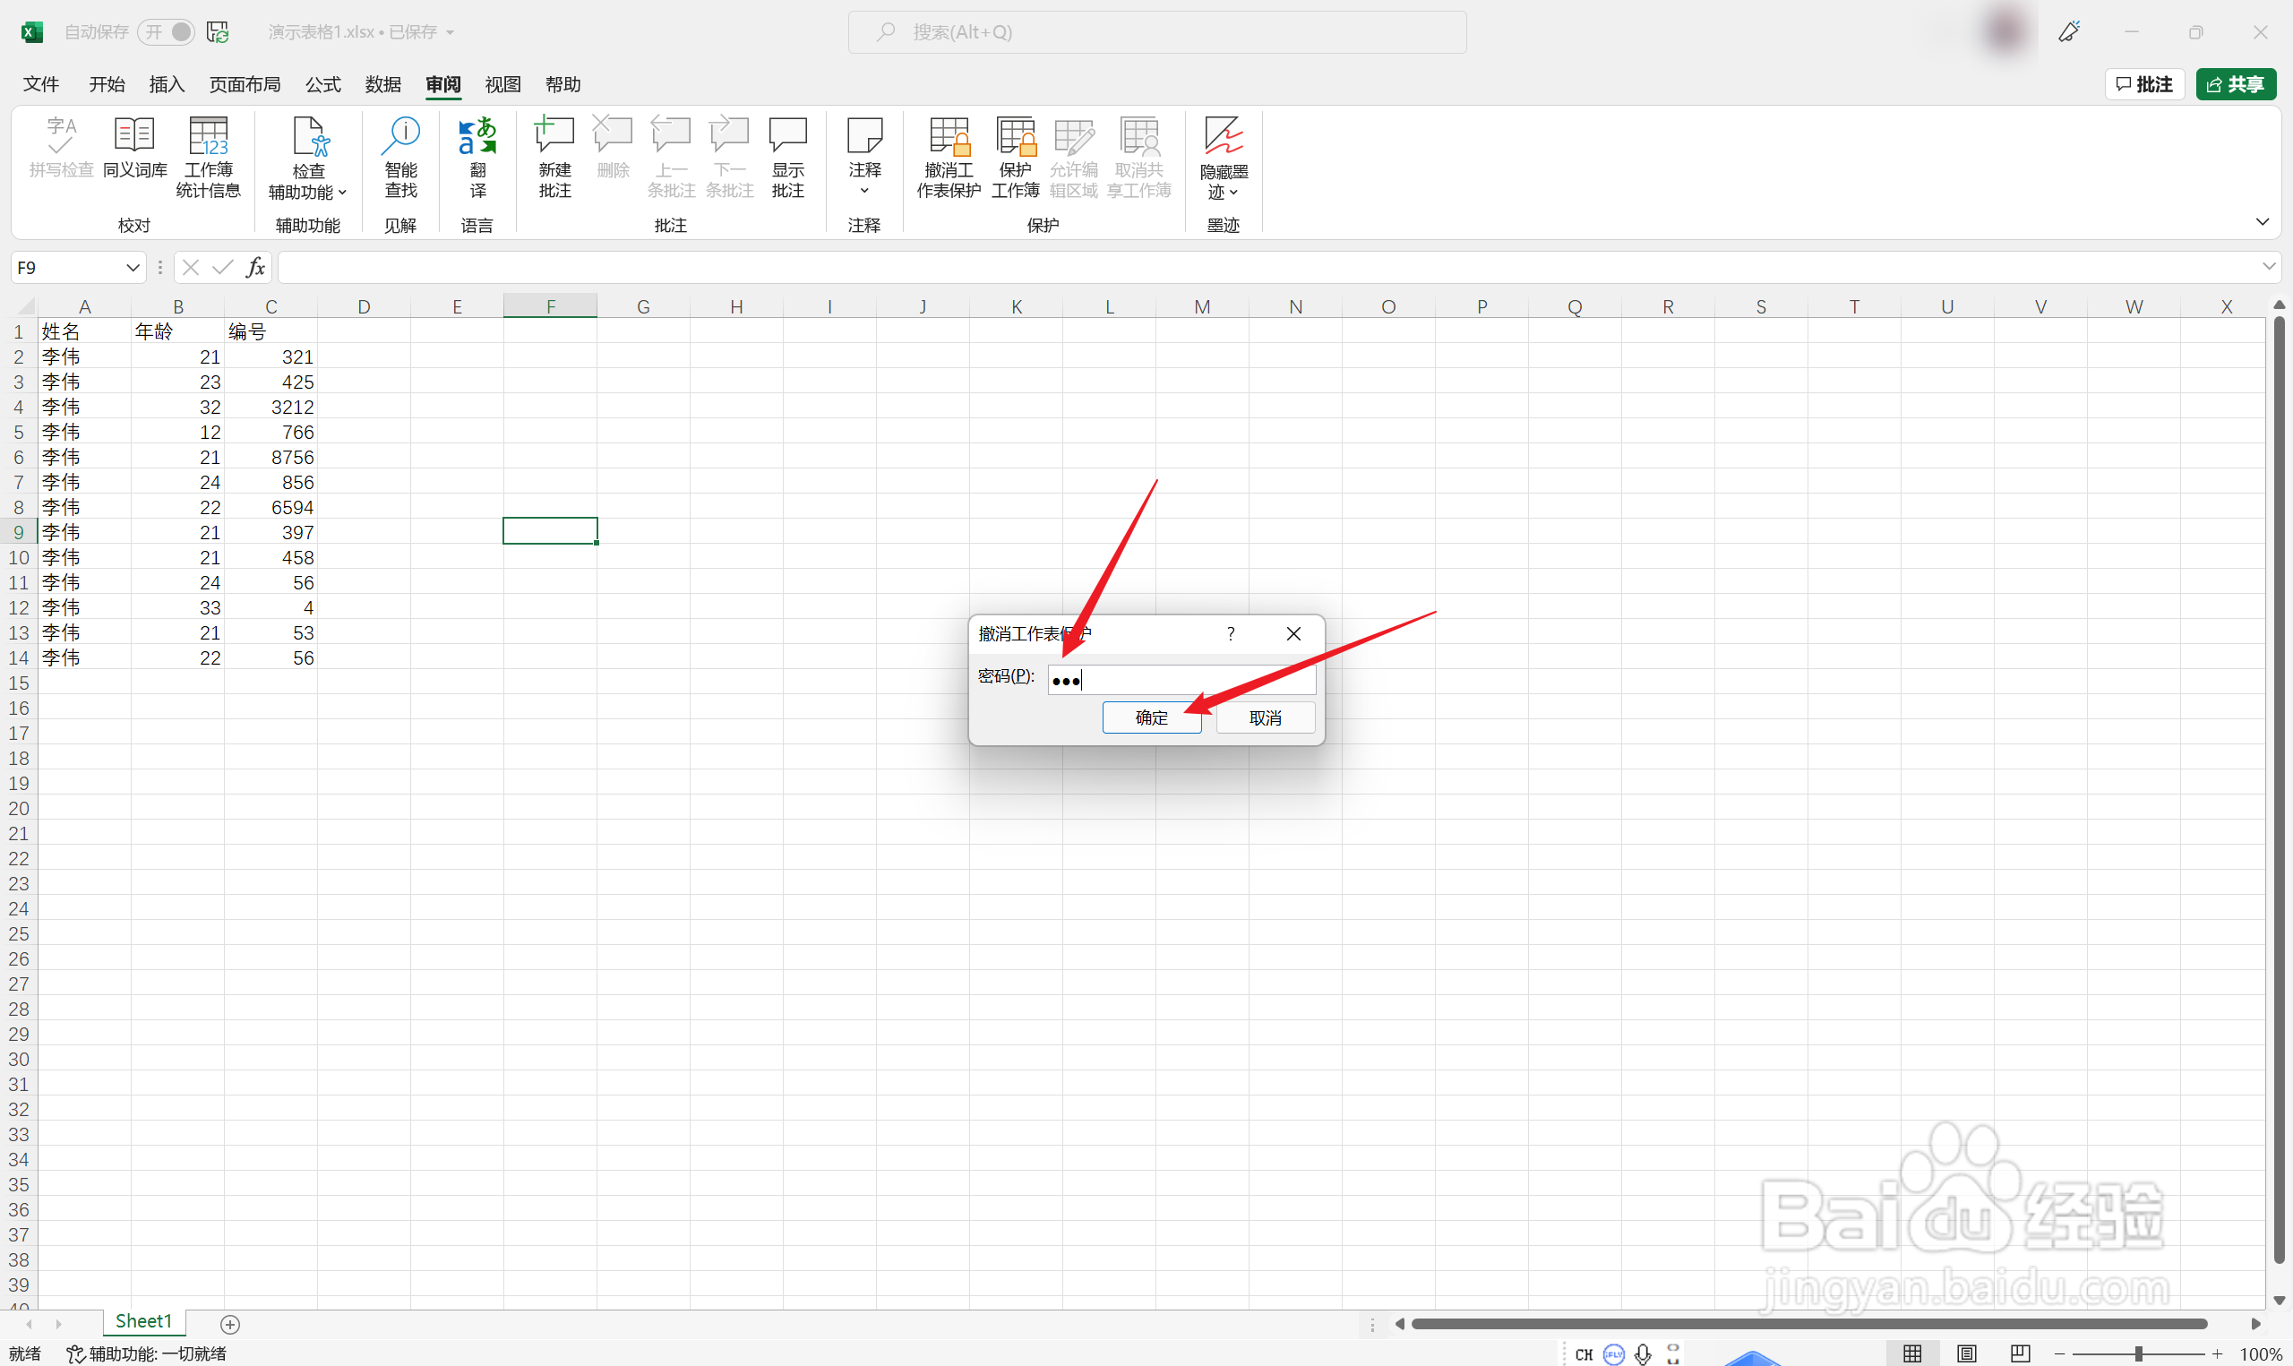Click Unshare Workbook (取消共享工作簿)
2293x1366 pixels.
tap(1139, 157)
